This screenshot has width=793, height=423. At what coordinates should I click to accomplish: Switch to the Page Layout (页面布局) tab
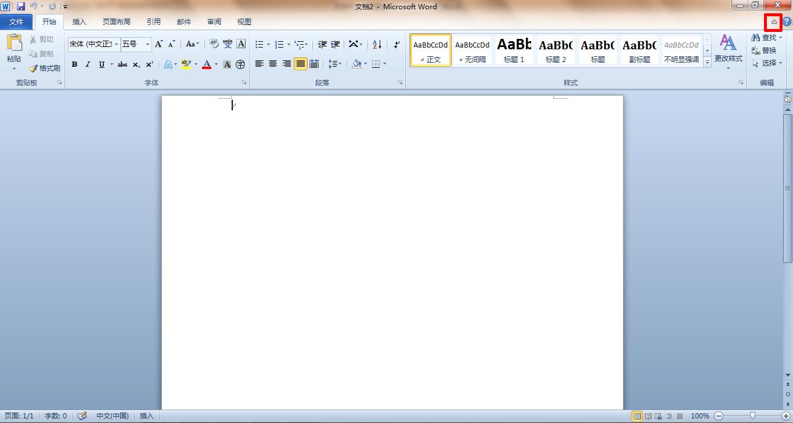point(117,22)
